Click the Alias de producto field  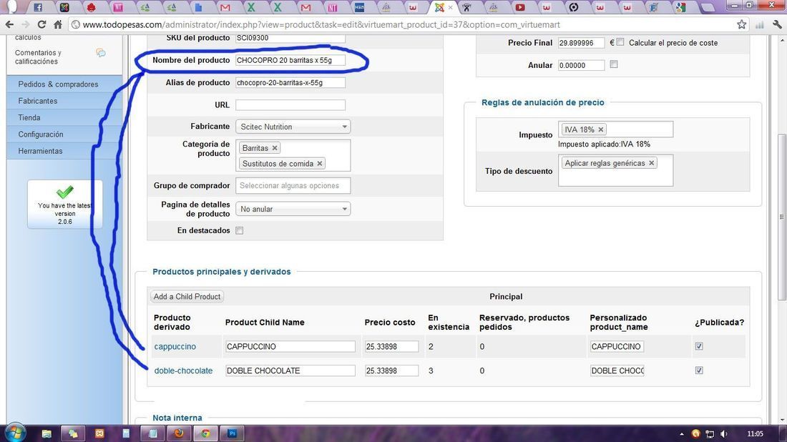click(x=290, y=82)
